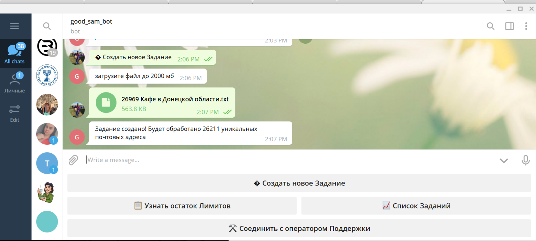Viewport: 536px width, 241px height.
Task: Start voice recording with microphone icon
Action: coord(525,160)
